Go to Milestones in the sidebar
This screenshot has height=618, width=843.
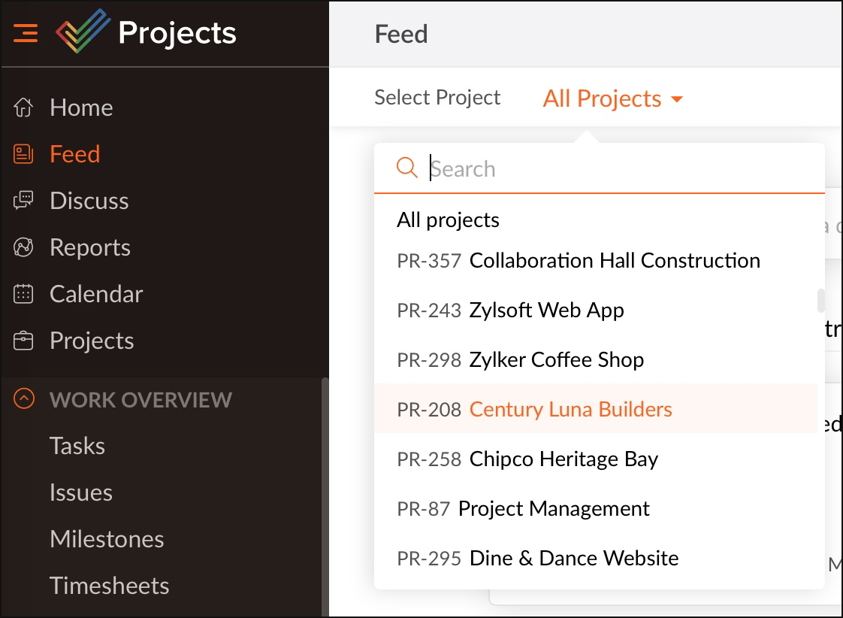[x=107, y=539]
